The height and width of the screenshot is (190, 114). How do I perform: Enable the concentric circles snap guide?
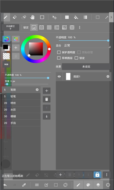[x=72, y=28]
